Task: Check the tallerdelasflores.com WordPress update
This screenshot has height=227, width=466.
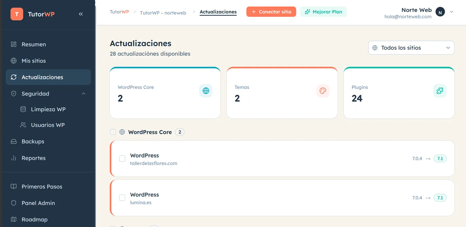Action: coord(122,159)
